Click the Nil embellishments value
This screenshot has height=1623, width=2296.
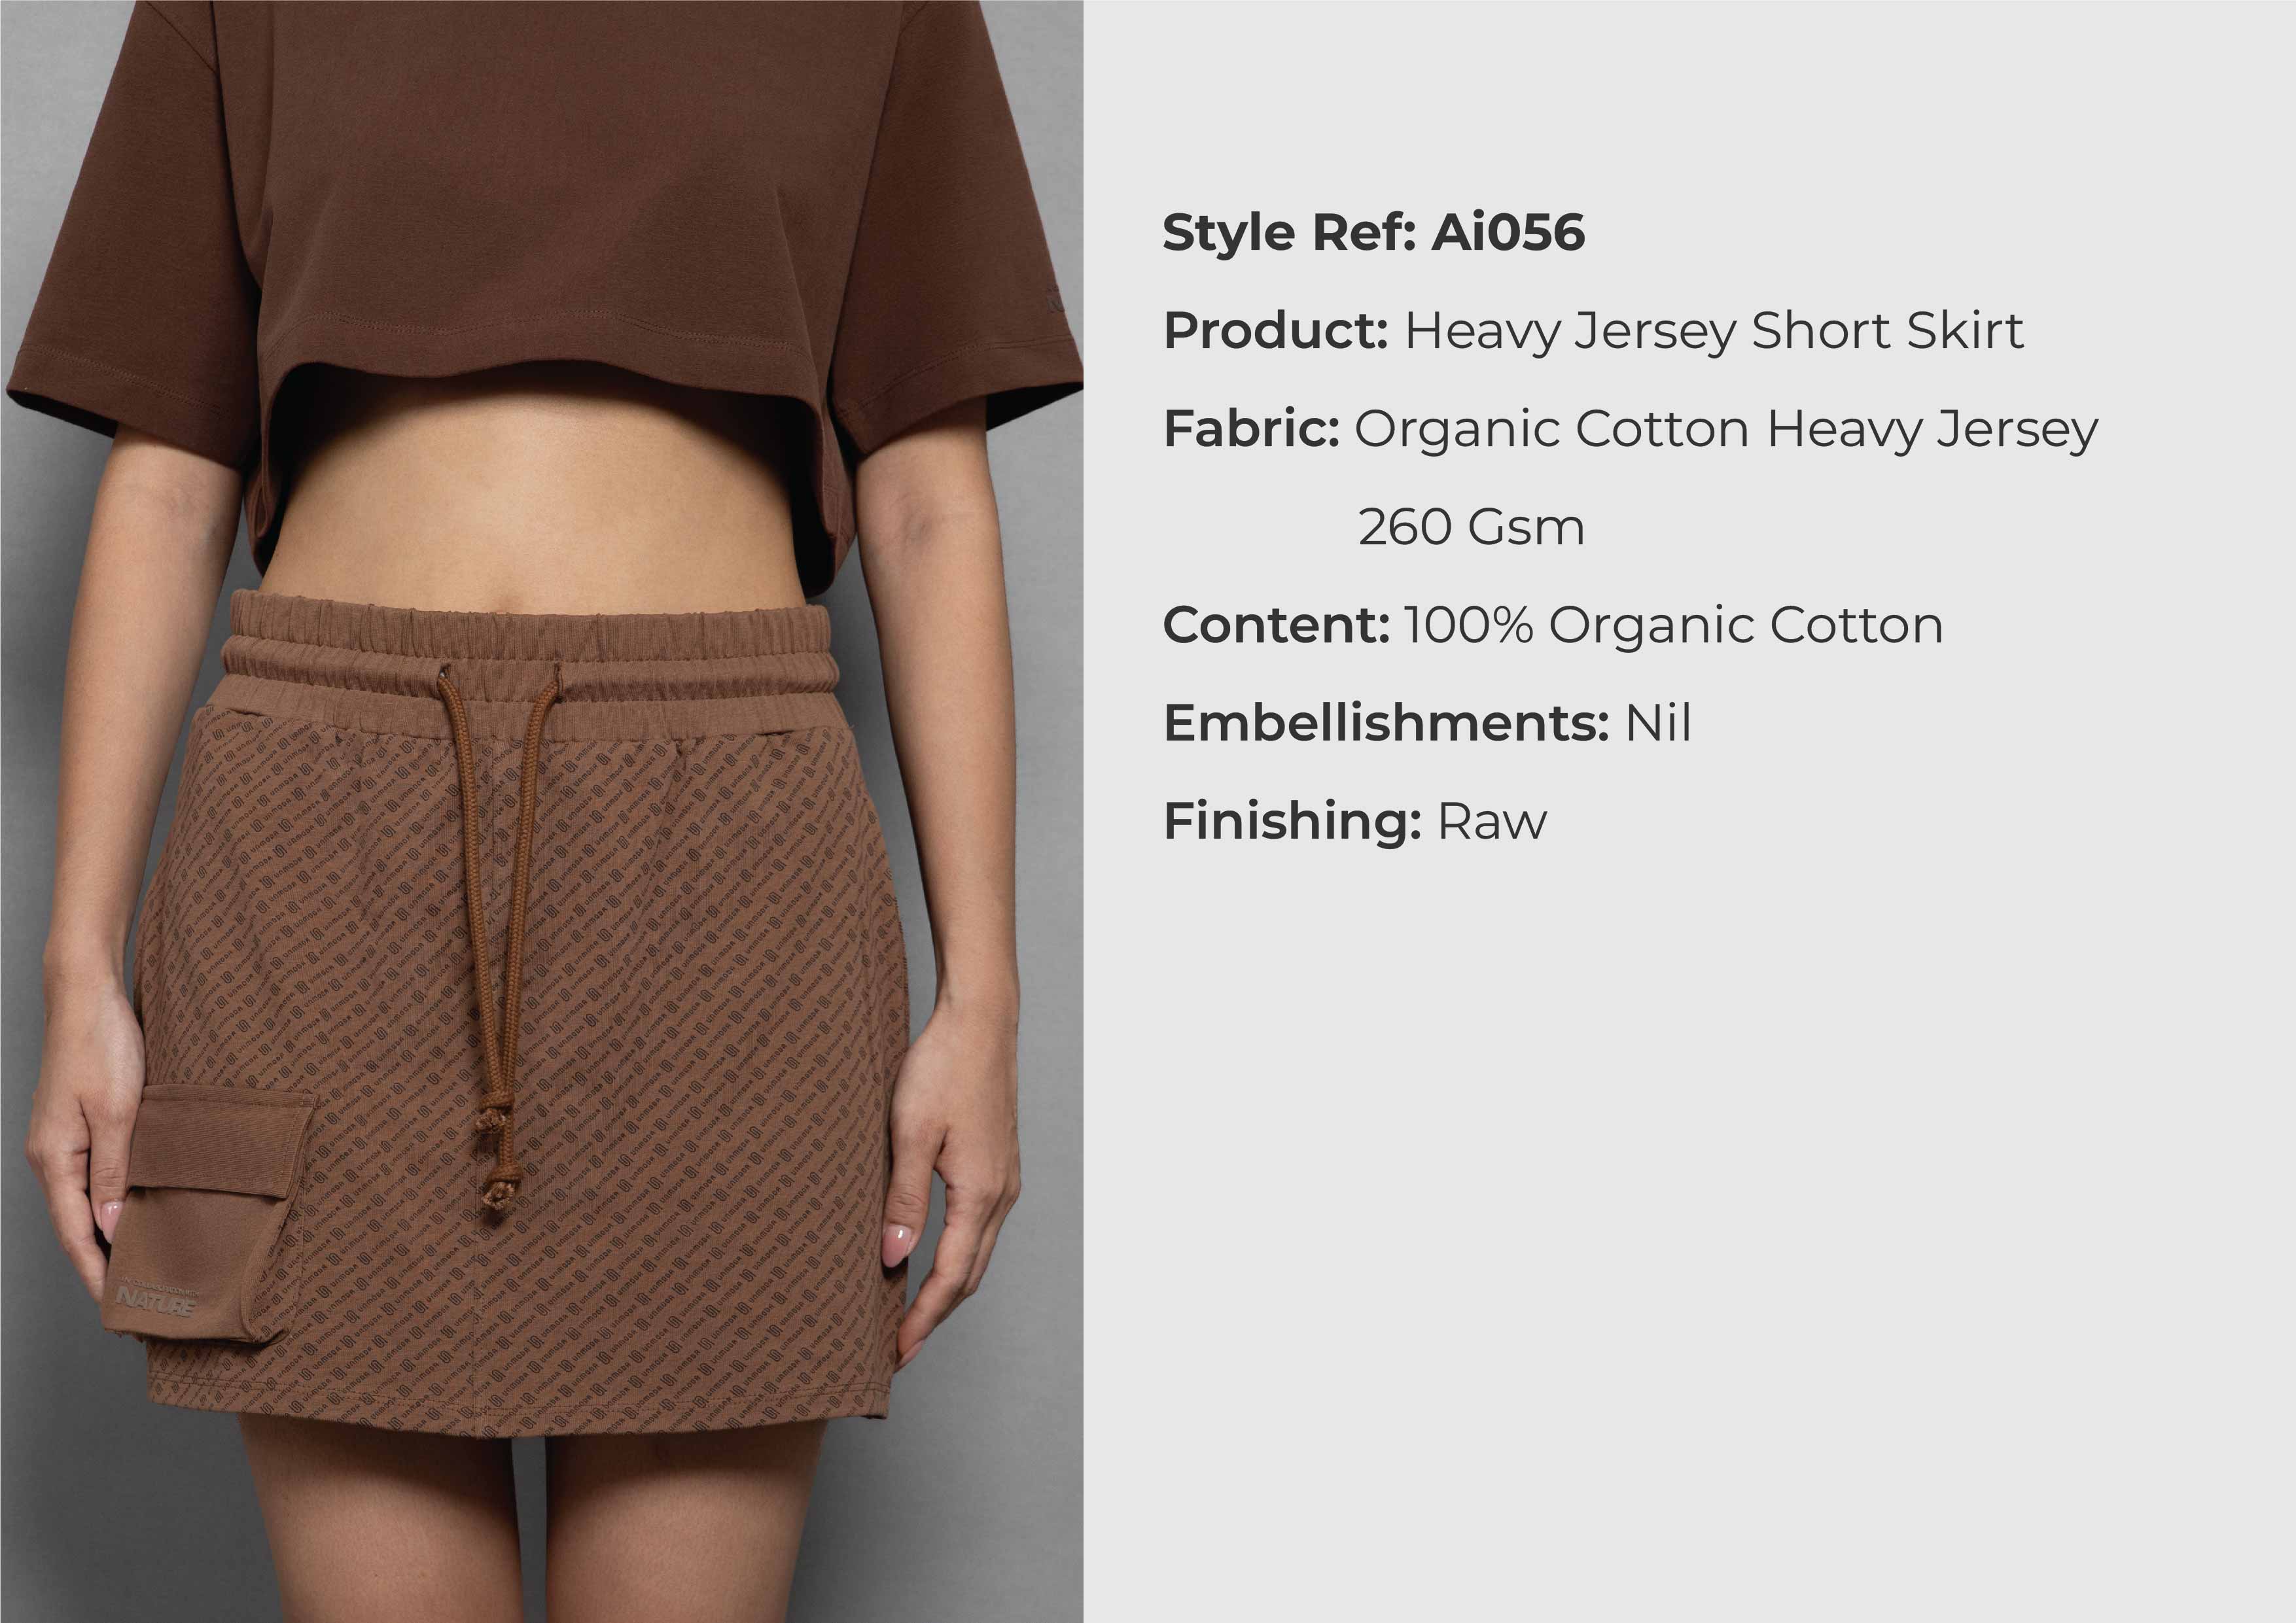tap(1658, 722)
